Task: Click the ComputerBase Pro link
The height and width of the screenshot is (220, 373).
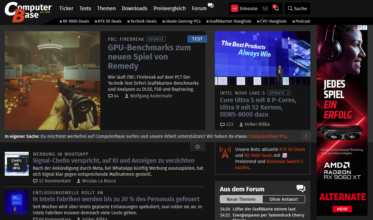Action: 267,137
